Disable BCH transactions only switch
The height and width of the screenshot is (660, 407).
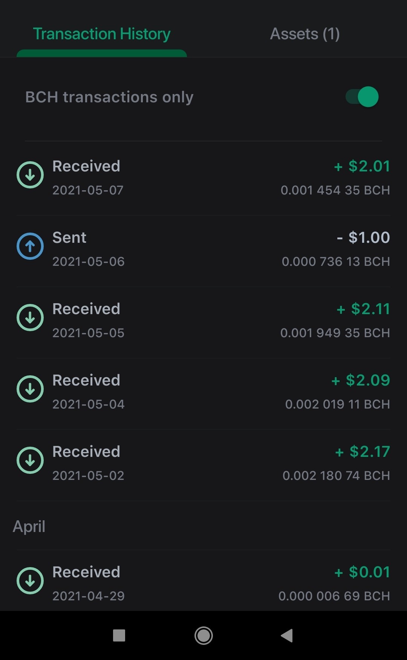pyautogui.click(x=362, y=97)
